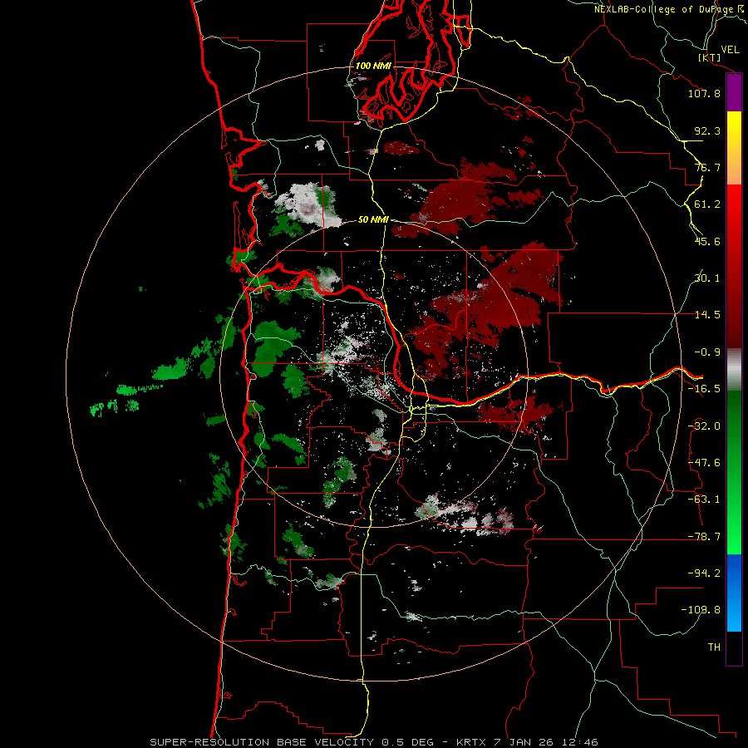This screenshot has height=748, width=748.
Task: Click the black TH segment of color bar
Action: click(734, 648)
